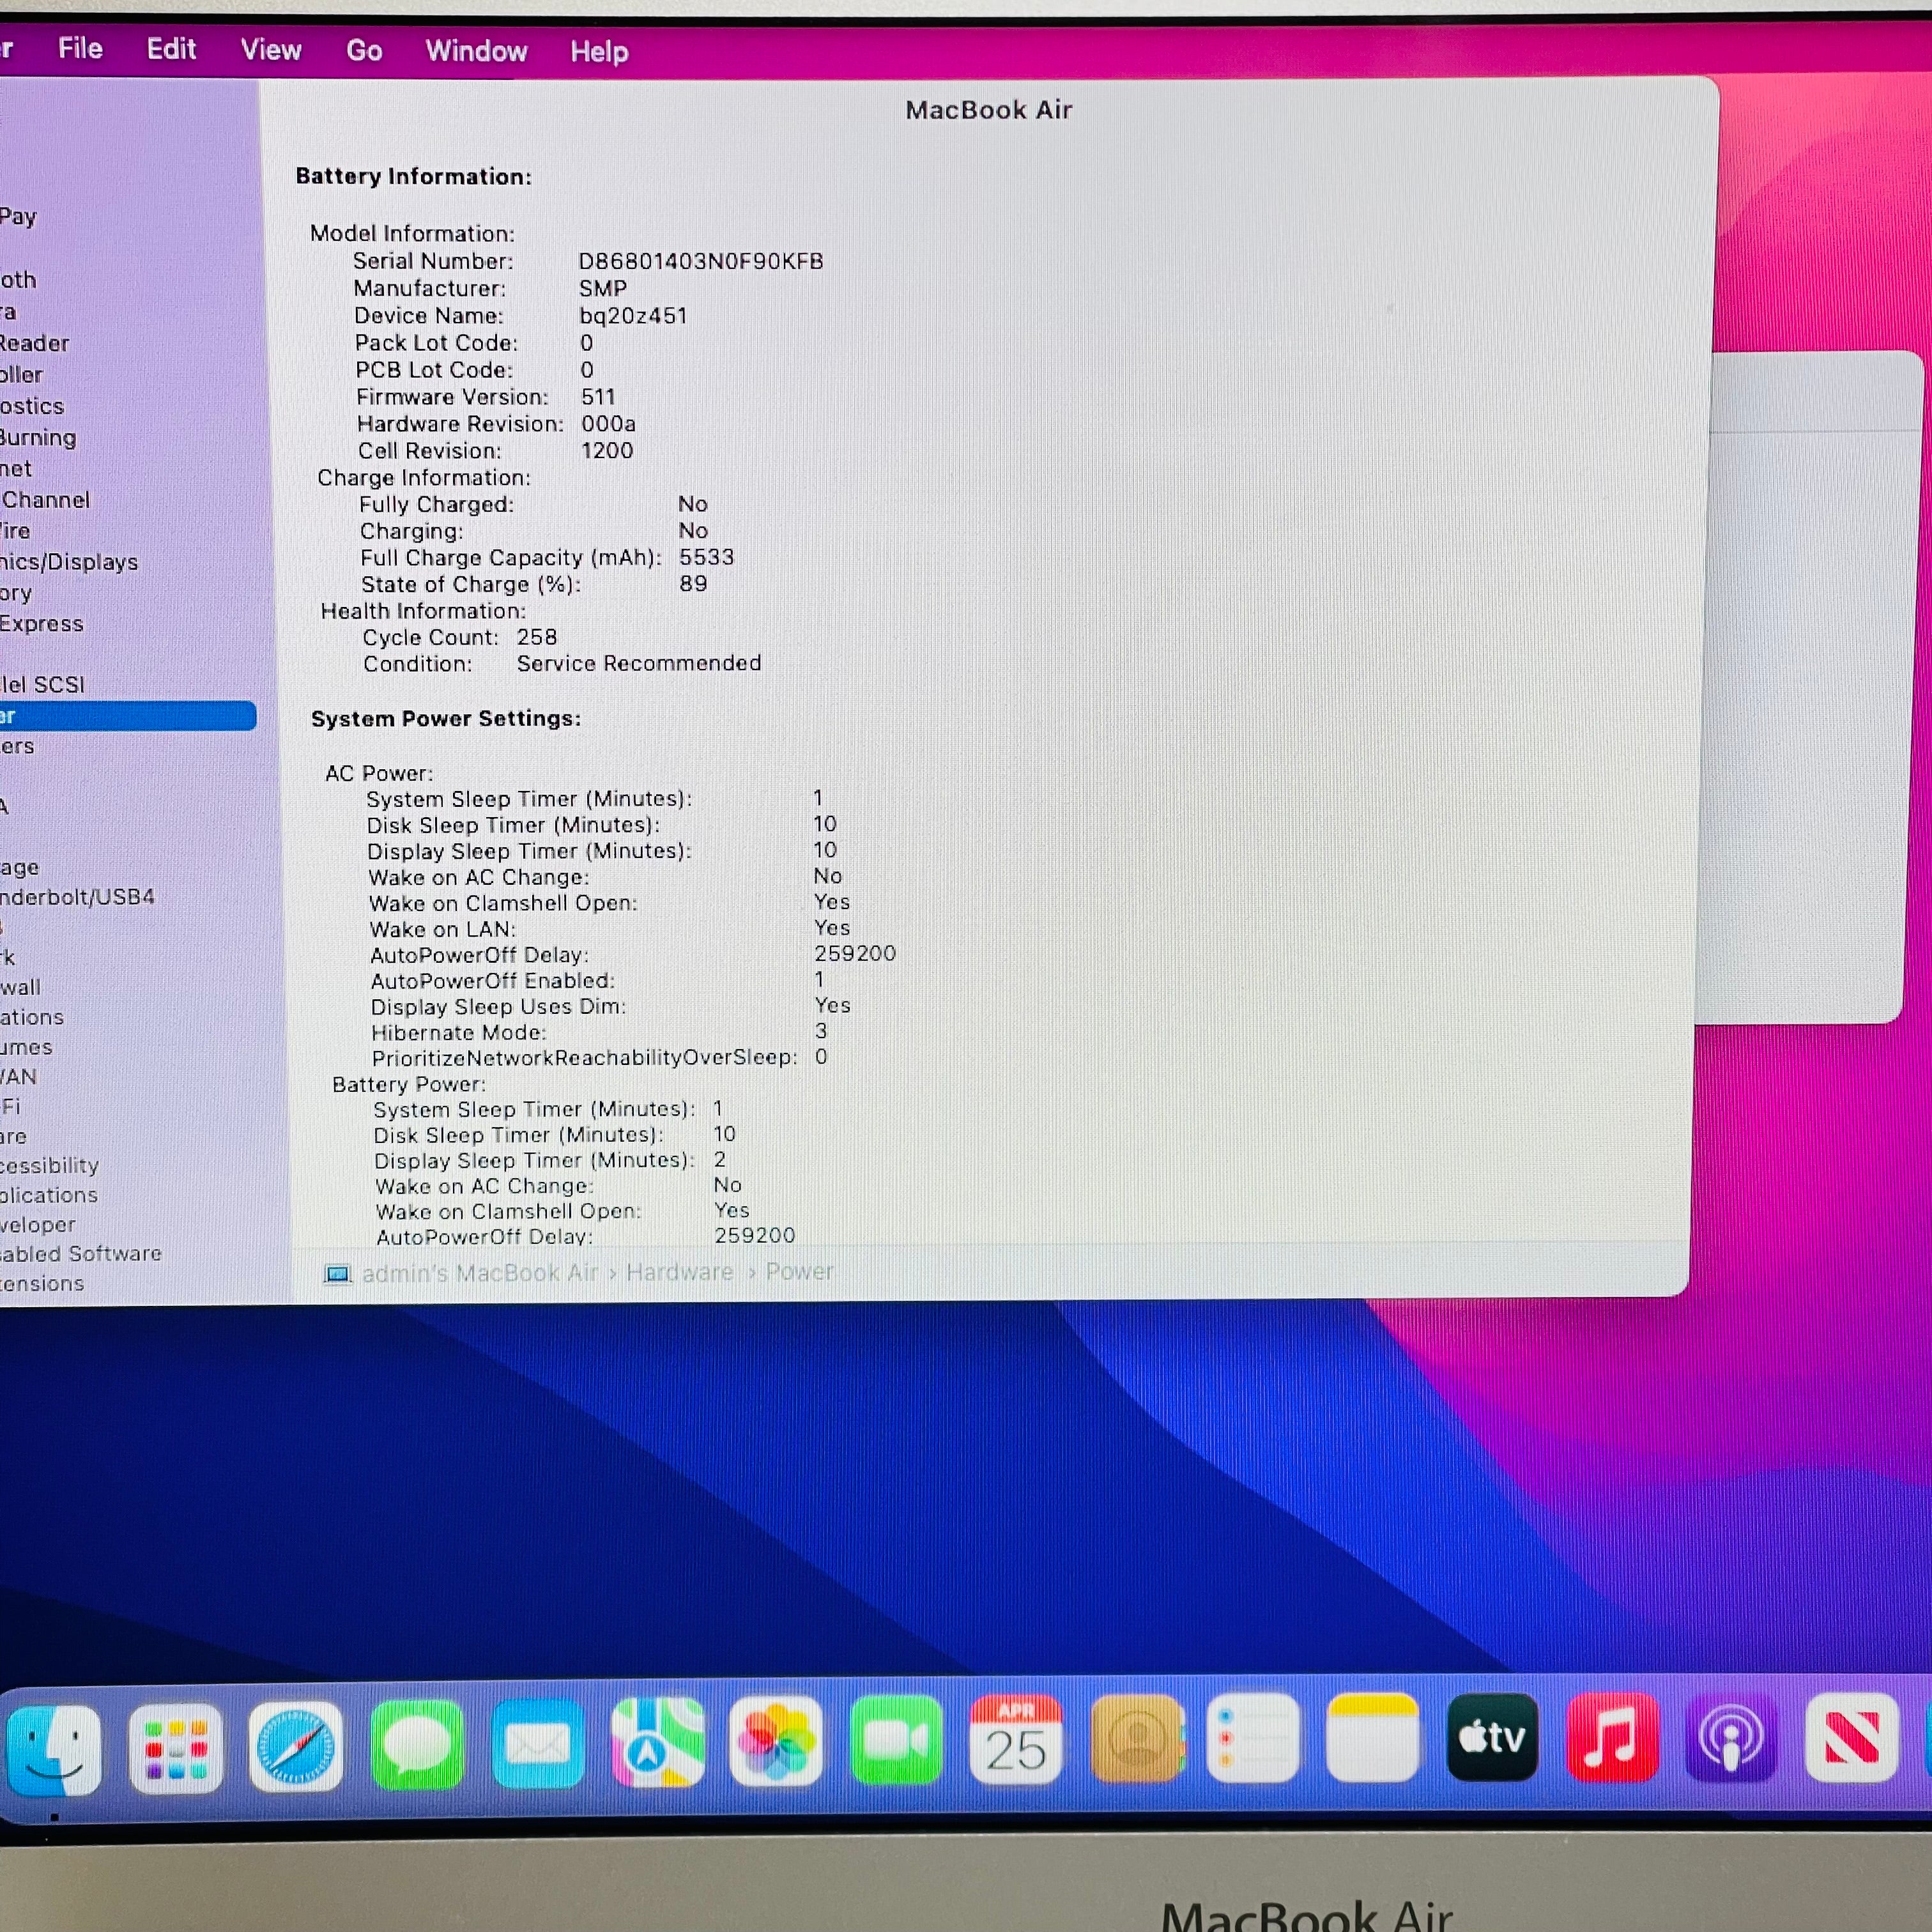The width and height of the screenshot is (1932, 1932).
Task: Click the Battery Information heading
Action: 414,177
